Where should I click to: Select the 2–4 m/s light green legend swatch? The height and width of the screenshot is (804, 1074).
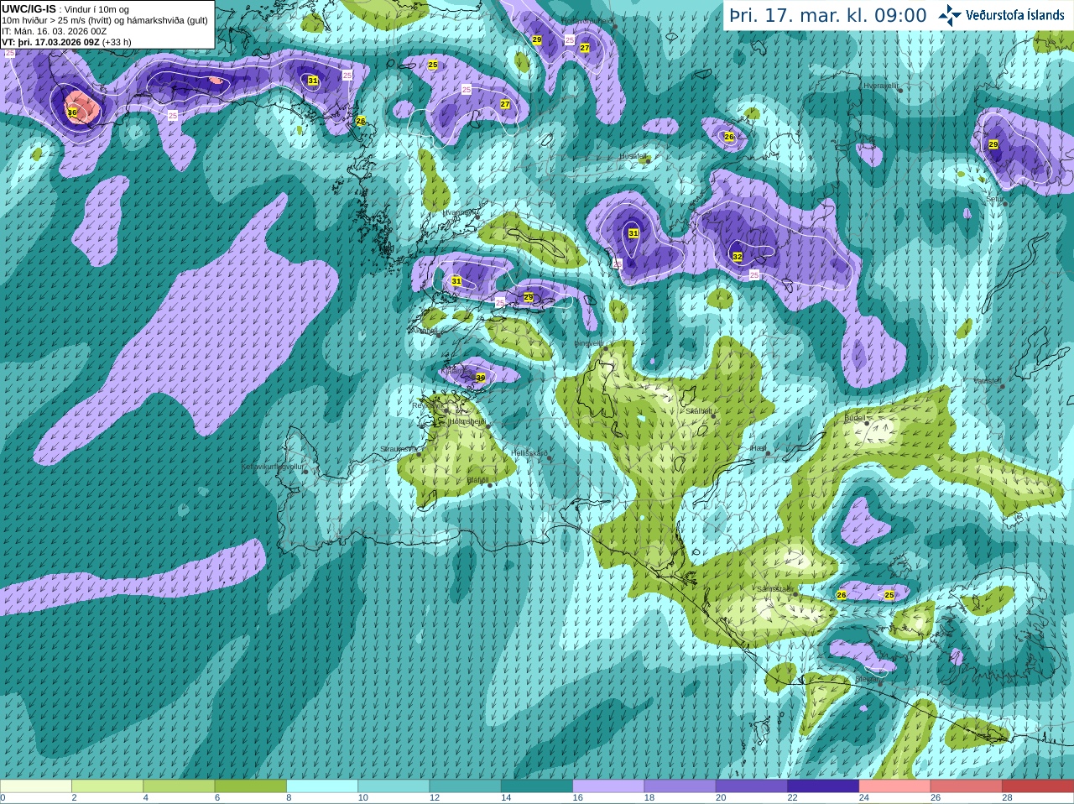tap(107, 786)
